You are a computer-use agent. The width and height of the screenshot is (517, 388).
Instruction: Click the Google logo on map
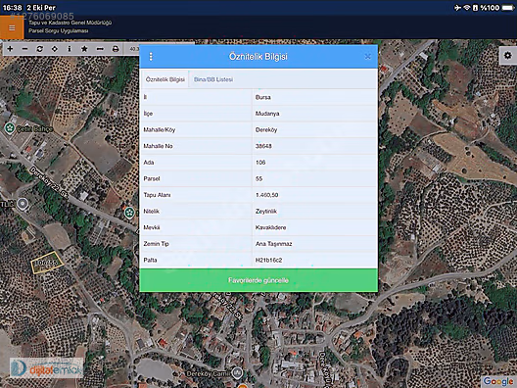pos(498,381)
